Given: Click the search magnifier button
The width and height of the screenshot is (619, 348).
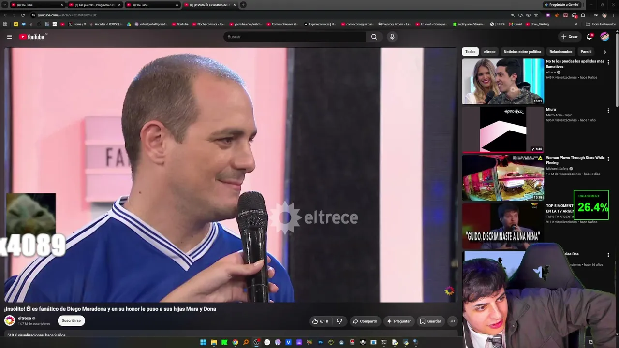Looking at the screenshot, I should point(374,37).
